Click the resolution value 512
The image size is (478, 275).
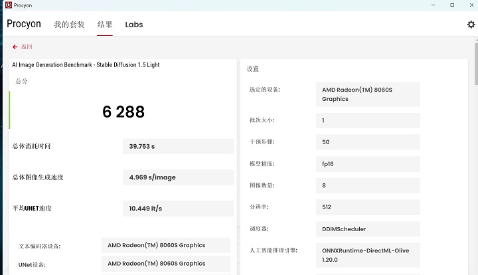point(368,207)
